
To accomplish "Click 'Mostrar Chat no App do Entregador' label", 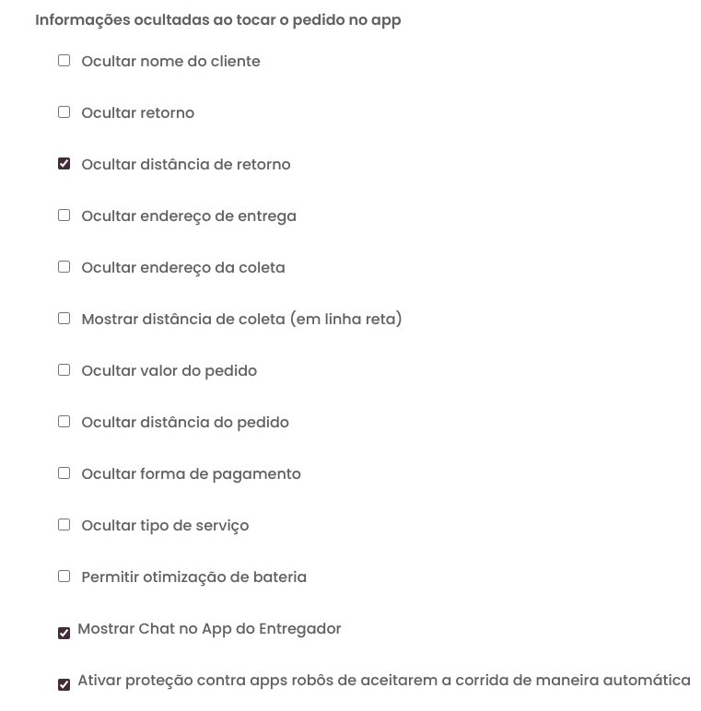I will tap(209, 629).
